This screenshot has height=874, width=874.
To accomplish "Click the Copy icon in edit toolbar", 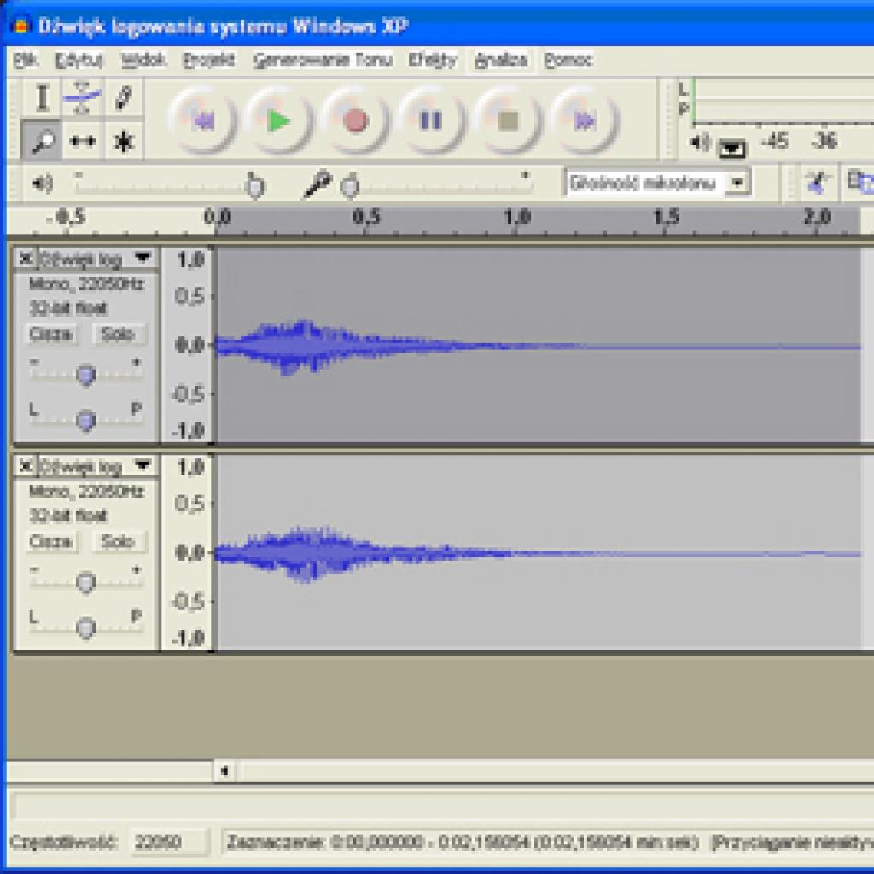I will (x=859, y=182).
